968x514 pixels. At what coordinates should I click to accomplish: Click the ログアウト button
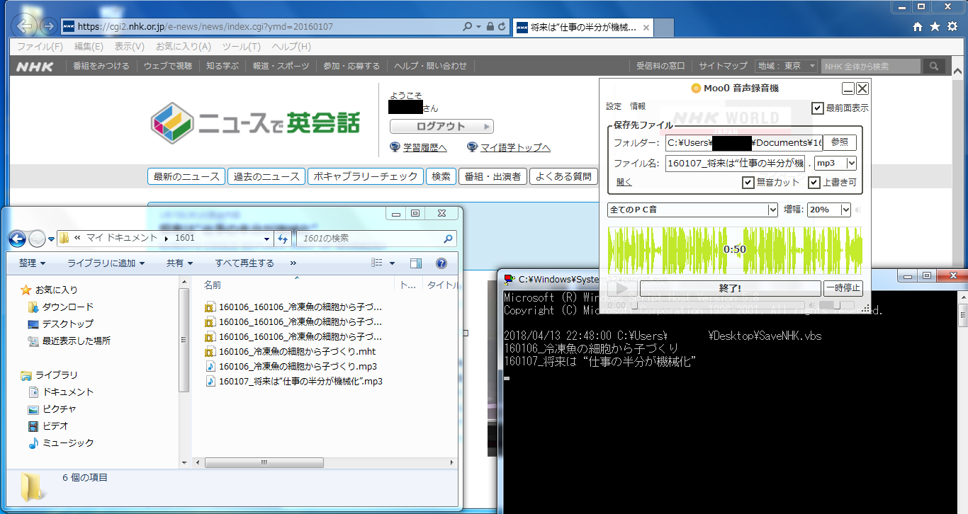[x=441, y=126]
